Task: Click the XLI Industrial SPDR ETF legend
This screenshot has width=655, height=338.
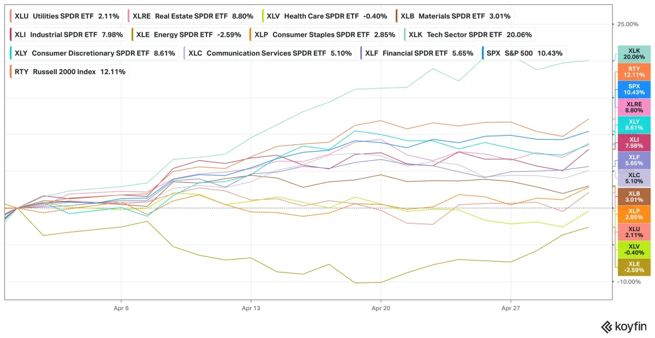Action: click(x=68, y=34)
